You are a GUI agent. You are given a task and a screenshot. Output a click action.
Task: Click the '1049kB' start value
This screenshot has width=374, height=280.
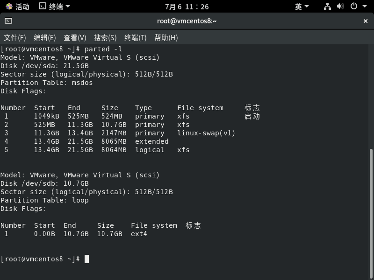[x=46, y=116]
